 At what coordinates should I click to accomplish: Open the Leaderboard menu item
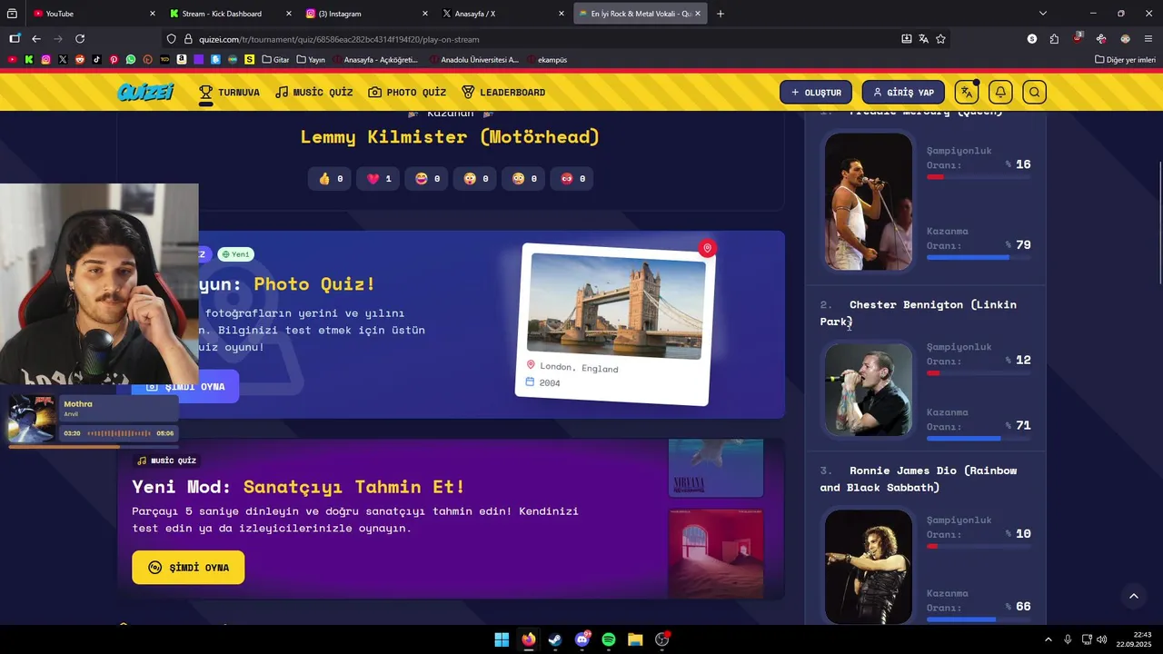(x=503, y=93)
